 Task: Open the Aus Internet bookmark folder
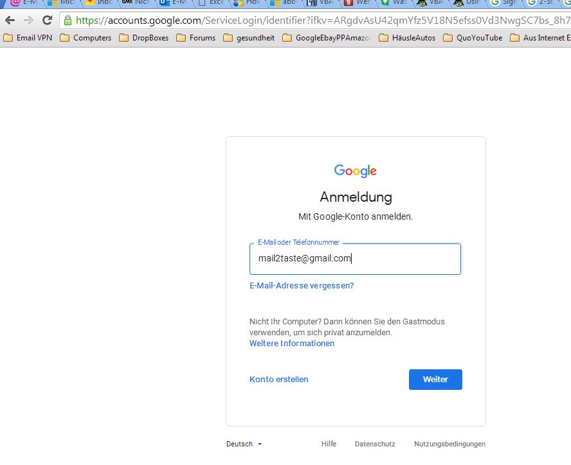(x=540, y=38)
